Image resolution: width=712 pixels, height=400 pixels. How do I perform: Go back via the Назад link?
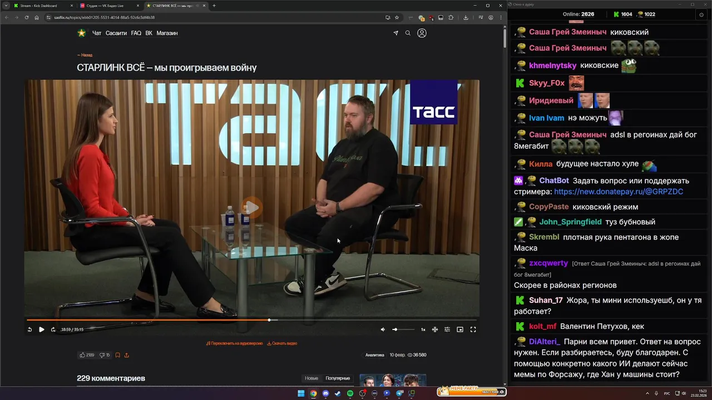tap(85, 55)
